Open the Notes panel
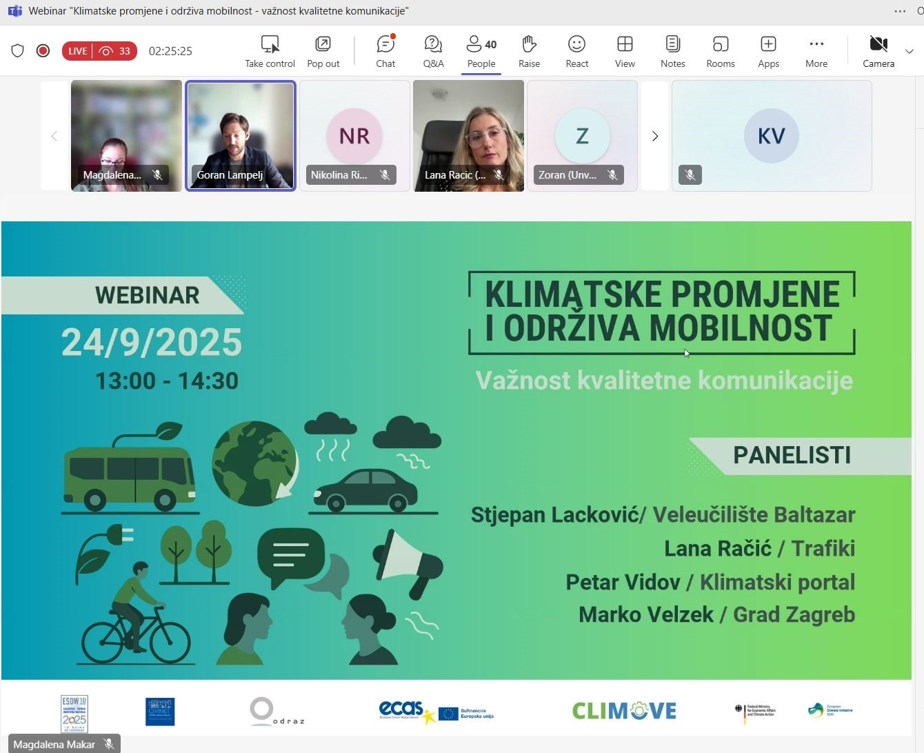Screen dimensions: 924x753 pyautogui.click(x=672, y=52)
